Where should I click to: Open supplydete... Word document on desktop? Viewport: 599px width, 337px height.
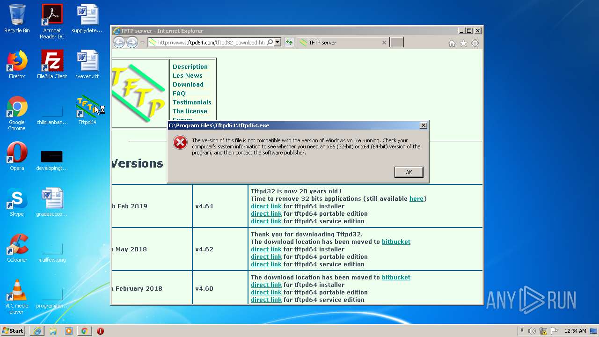[87, 19]
